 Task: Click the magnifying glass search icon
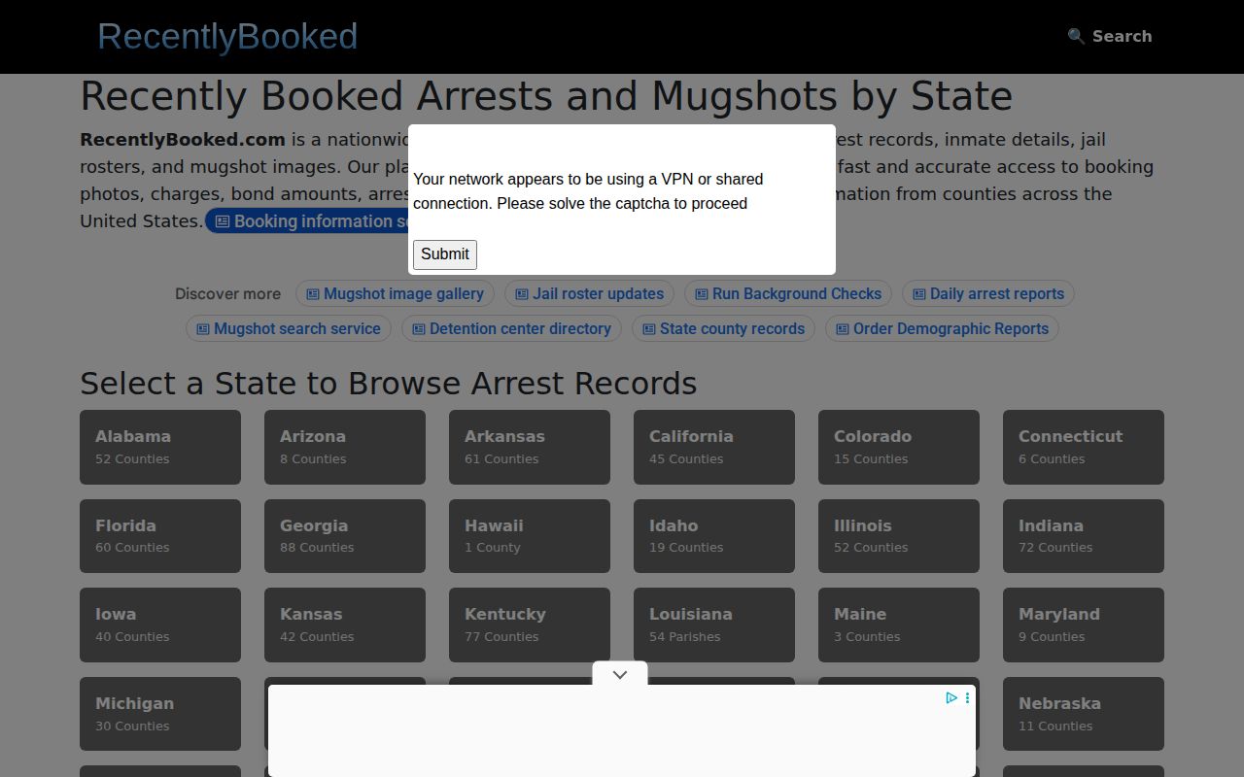pyautogui.click(x=1076, y=36)
